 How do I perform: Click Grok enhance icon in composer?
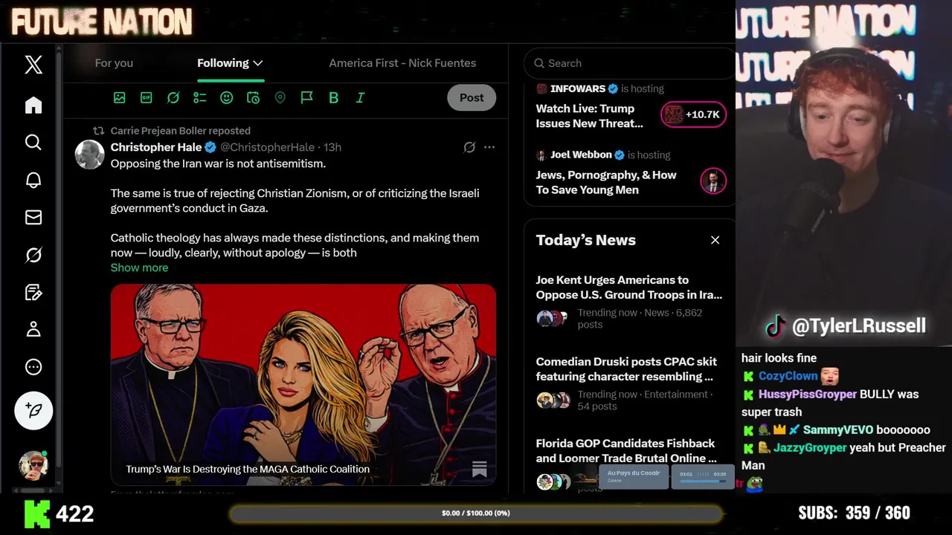click(173, 97)
